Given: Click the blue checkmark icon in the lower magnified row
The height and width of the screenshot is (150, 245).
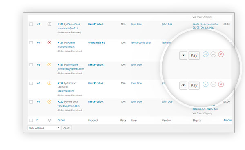Looking at the screenshot, I should coord(206,84).
